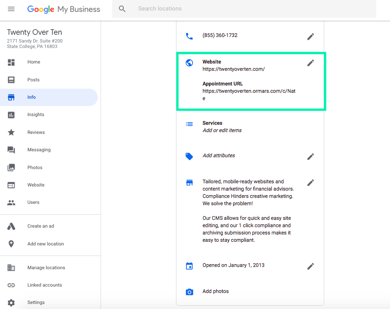The height and width of the screenshot is (309, 390).
Task: Open Reviews in the sidebar
Action: click(36, 133)
